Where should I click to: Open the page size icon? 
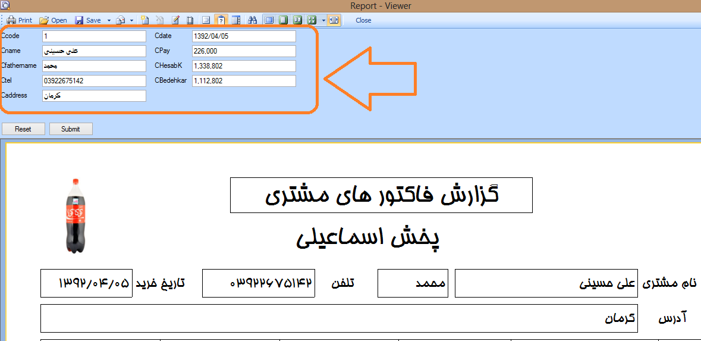click(x=190, y=20)
